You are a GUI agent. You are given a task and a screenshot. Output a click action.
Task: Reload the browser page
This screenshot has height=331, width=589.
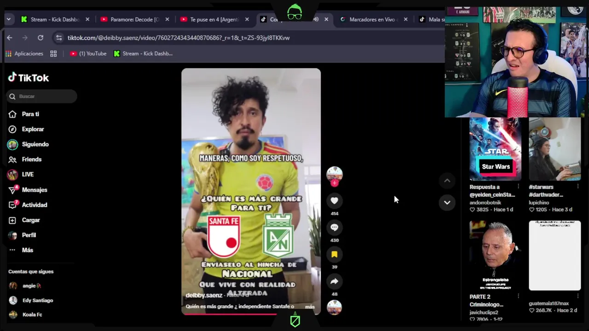click(x=40, y=38)
